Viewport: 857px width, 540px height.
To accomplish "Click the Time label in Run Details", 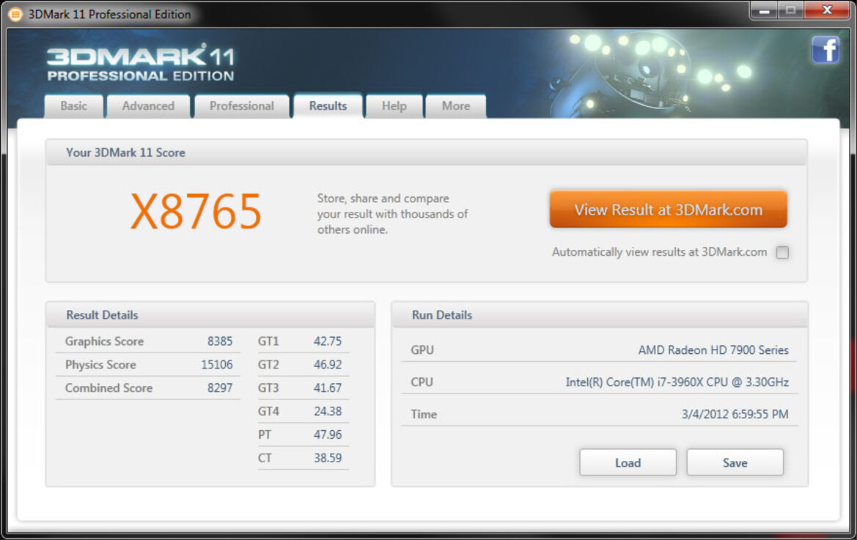I will pos(424,414).
